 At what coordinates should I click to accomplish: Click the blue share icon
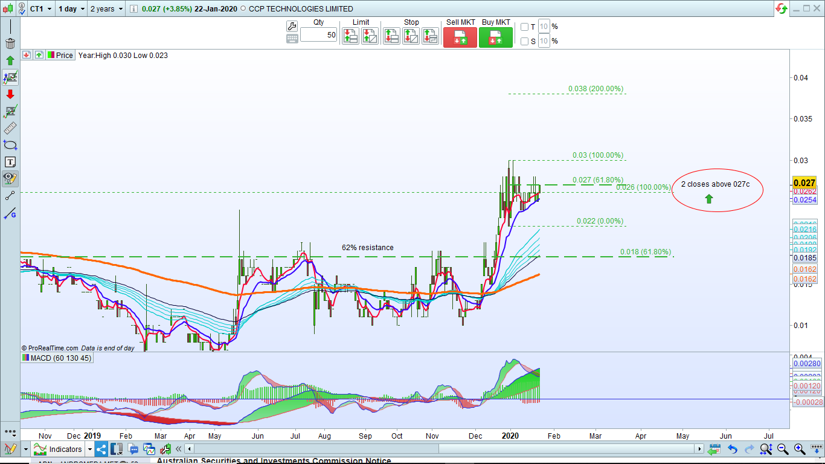coord(101,449)
